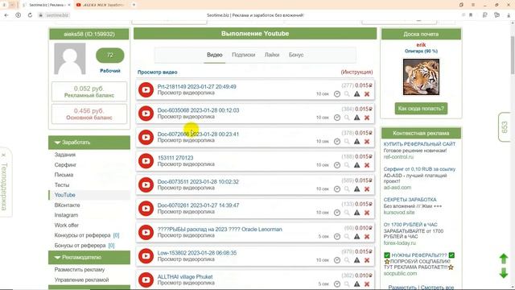The height and width of the screenshot is (290, 515).
Task: Select YouTube in the sidebar
Action: coord(65,195)
